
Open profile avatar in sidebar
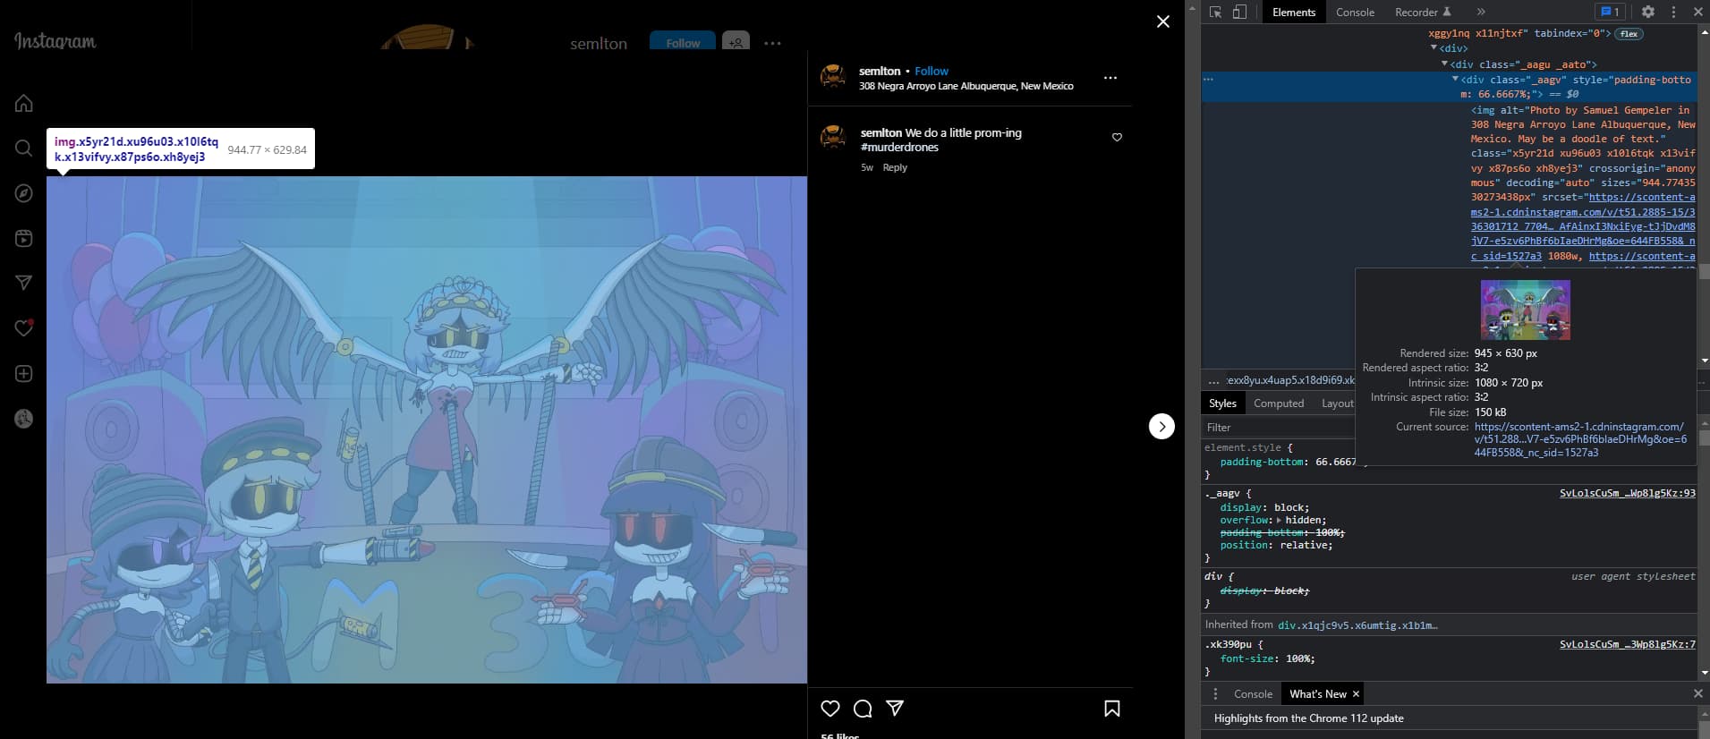(x=24, y=418)
